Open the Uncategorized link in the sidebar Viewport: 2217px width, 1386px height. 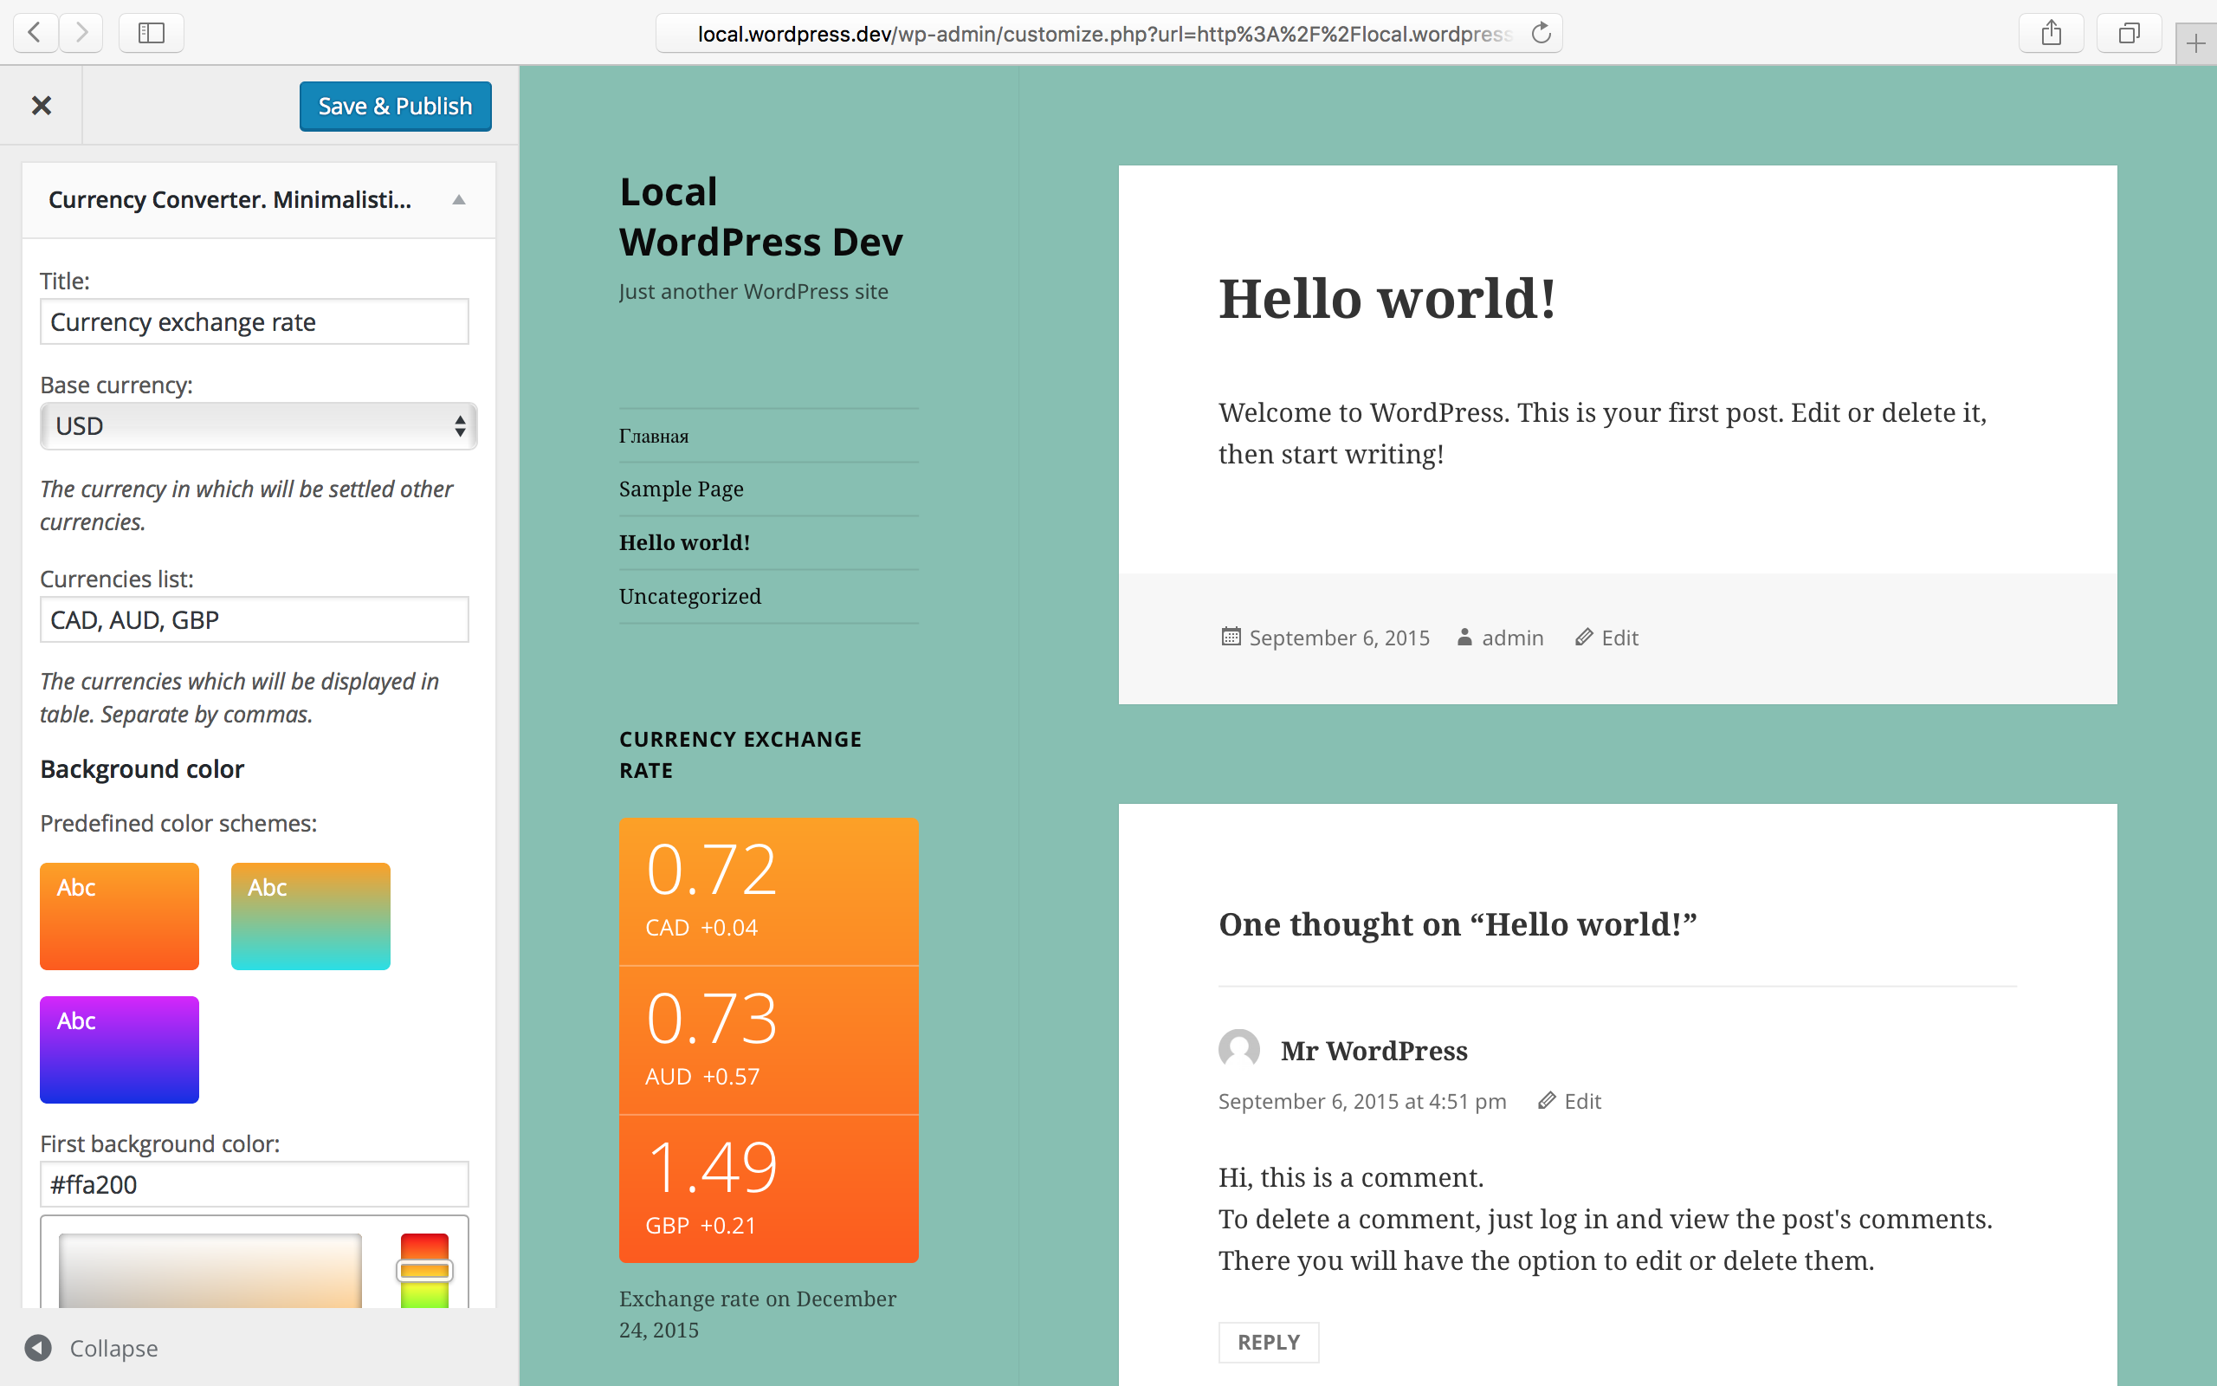point(689,596)
